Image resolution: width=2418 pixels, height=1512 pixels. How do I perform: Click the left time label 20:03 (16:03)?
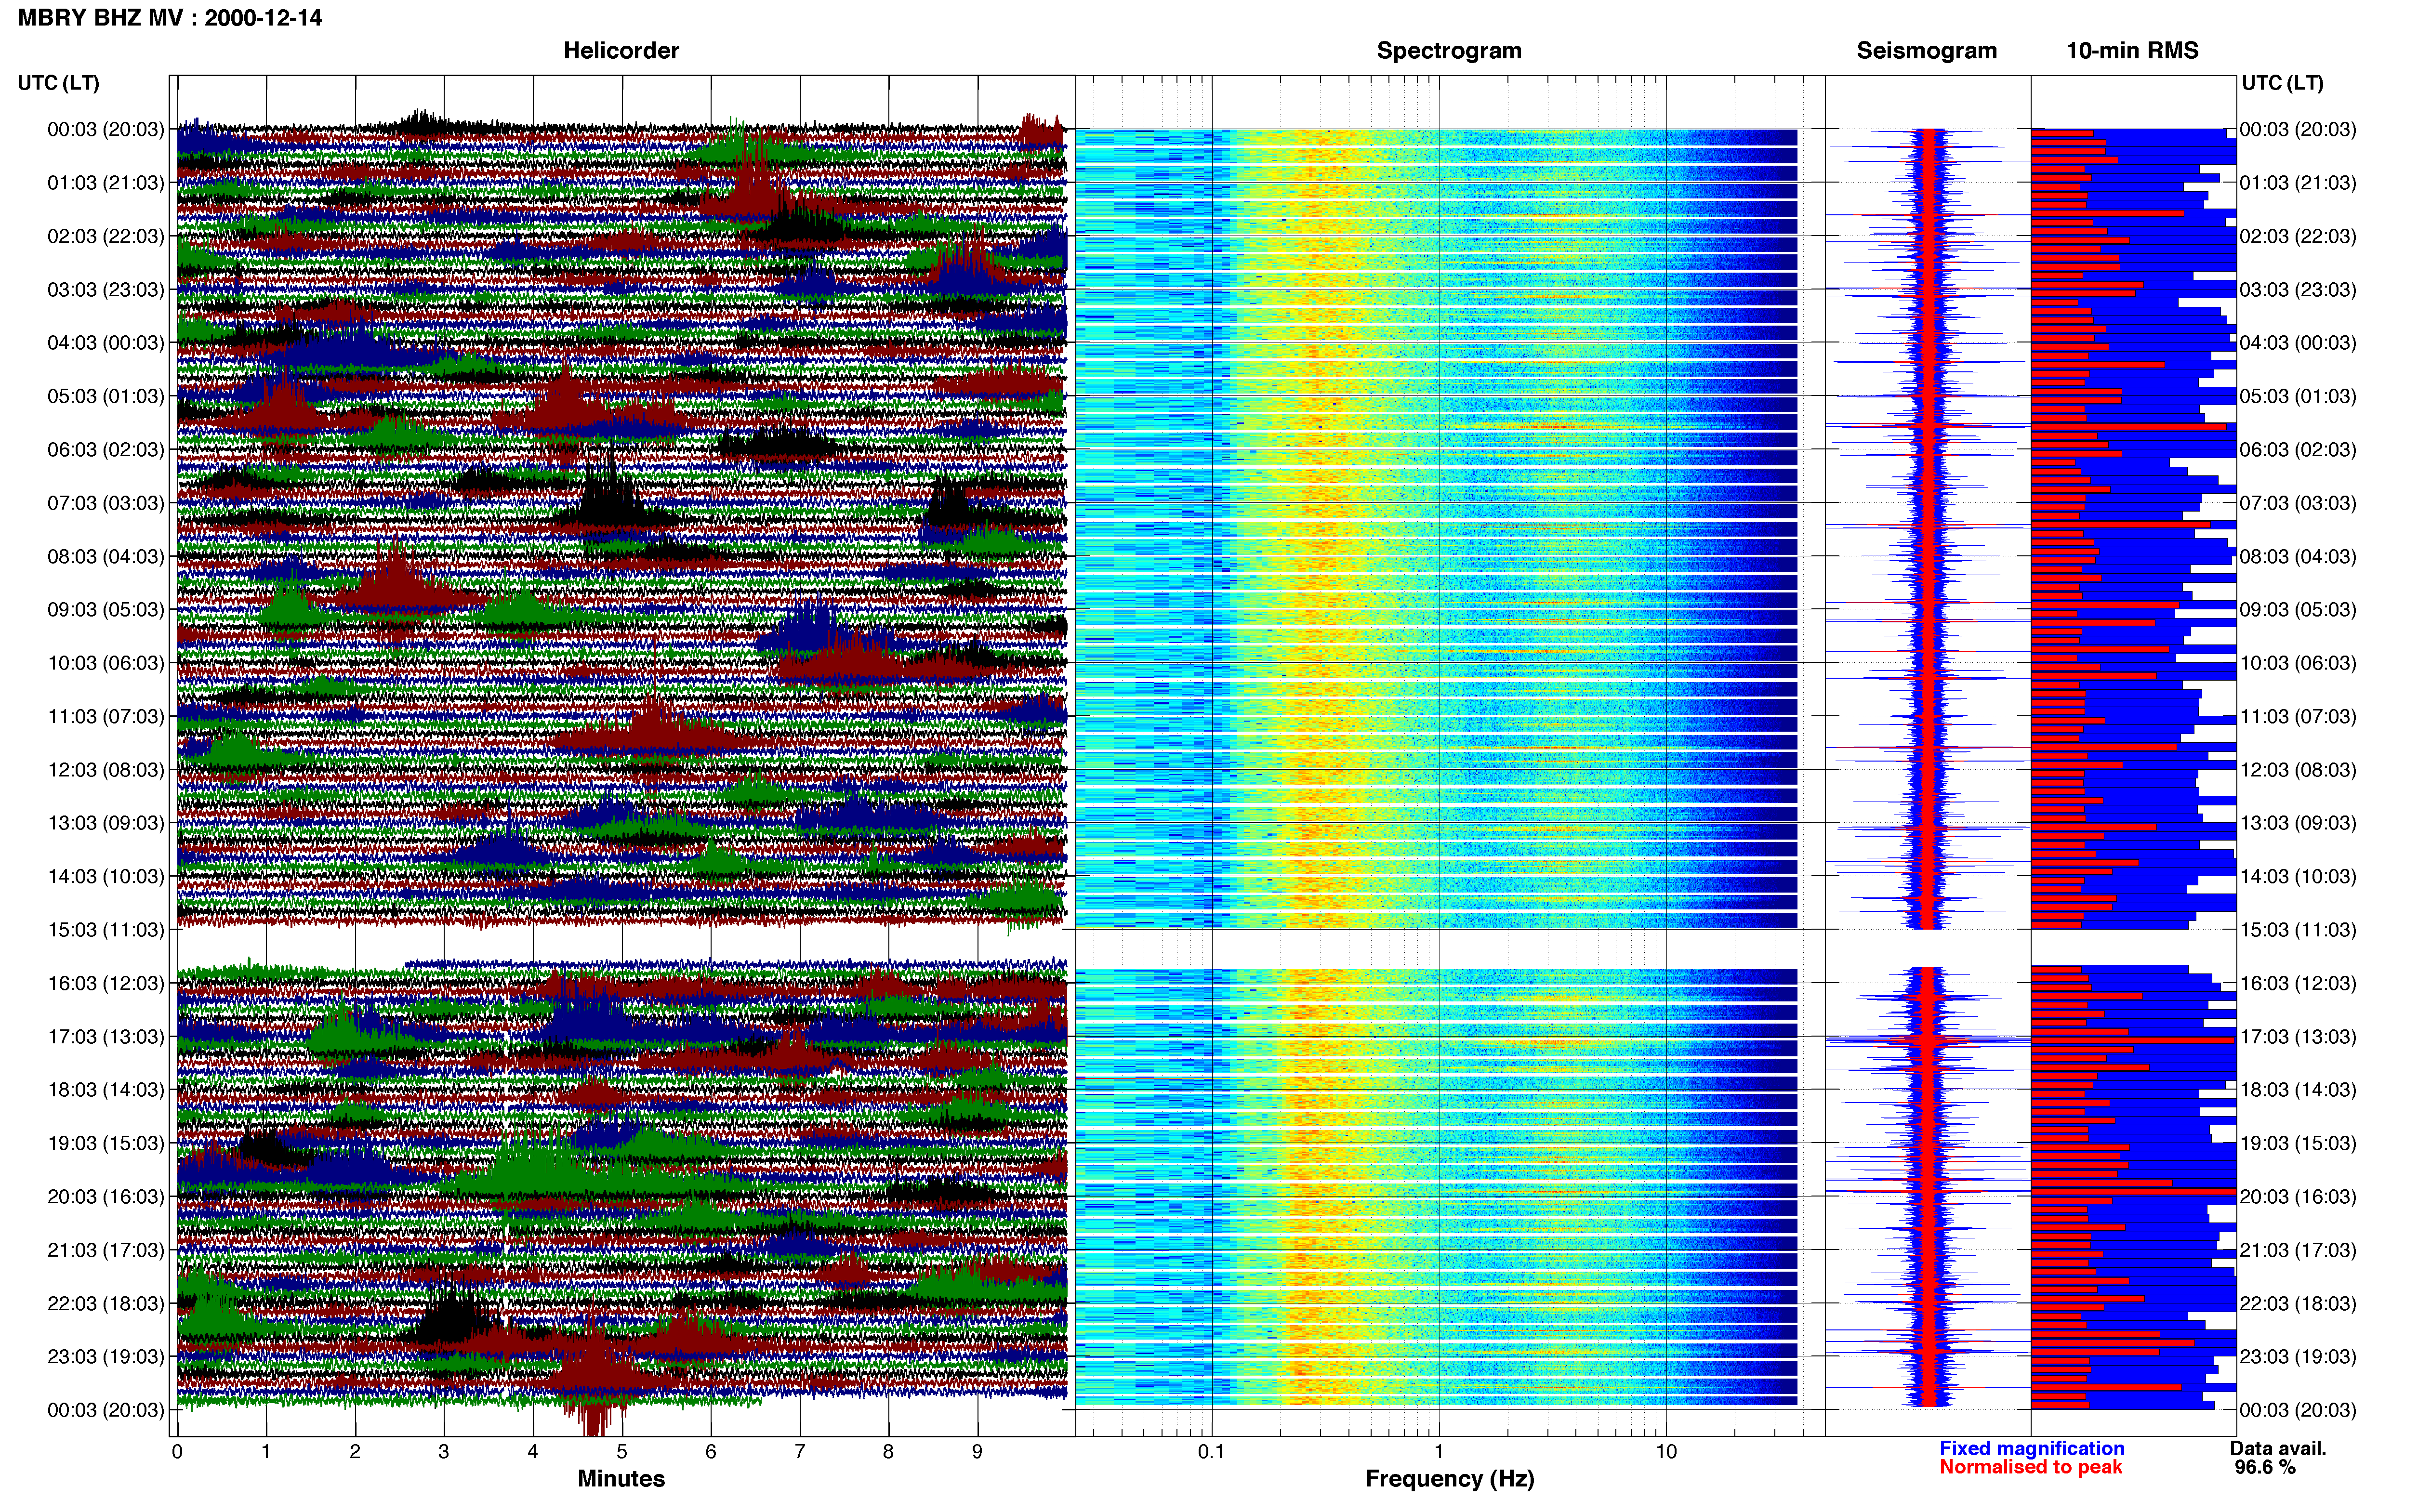coord(106,1197)
